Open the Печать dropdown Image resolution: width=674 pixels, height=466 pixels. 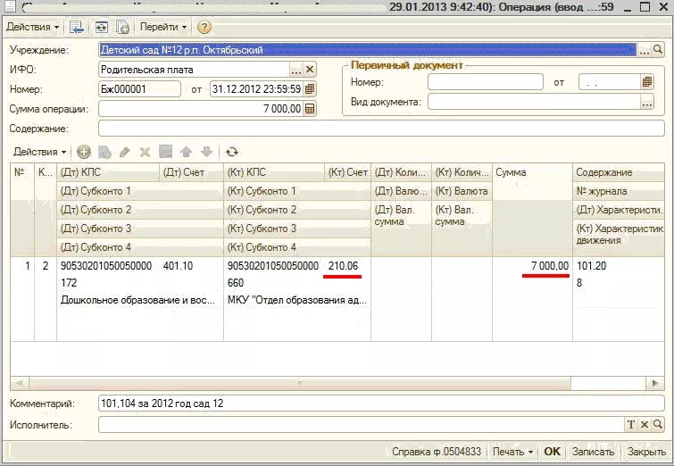512,452
